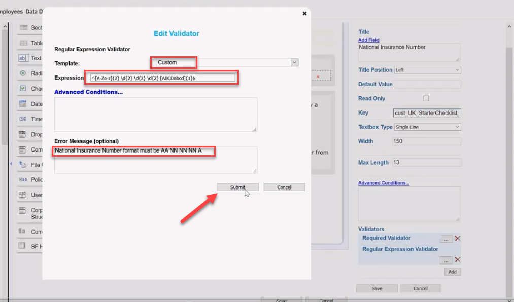Pick the User element icon in the toolbox

pyautogui.click(x=22, y=195)
